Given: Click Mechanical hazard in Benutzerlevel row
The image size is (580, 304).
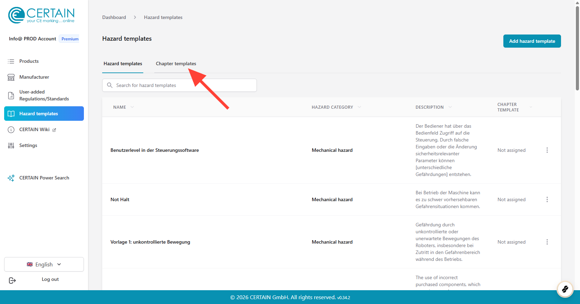Looking at the screenshot, I should coord(332,150).
